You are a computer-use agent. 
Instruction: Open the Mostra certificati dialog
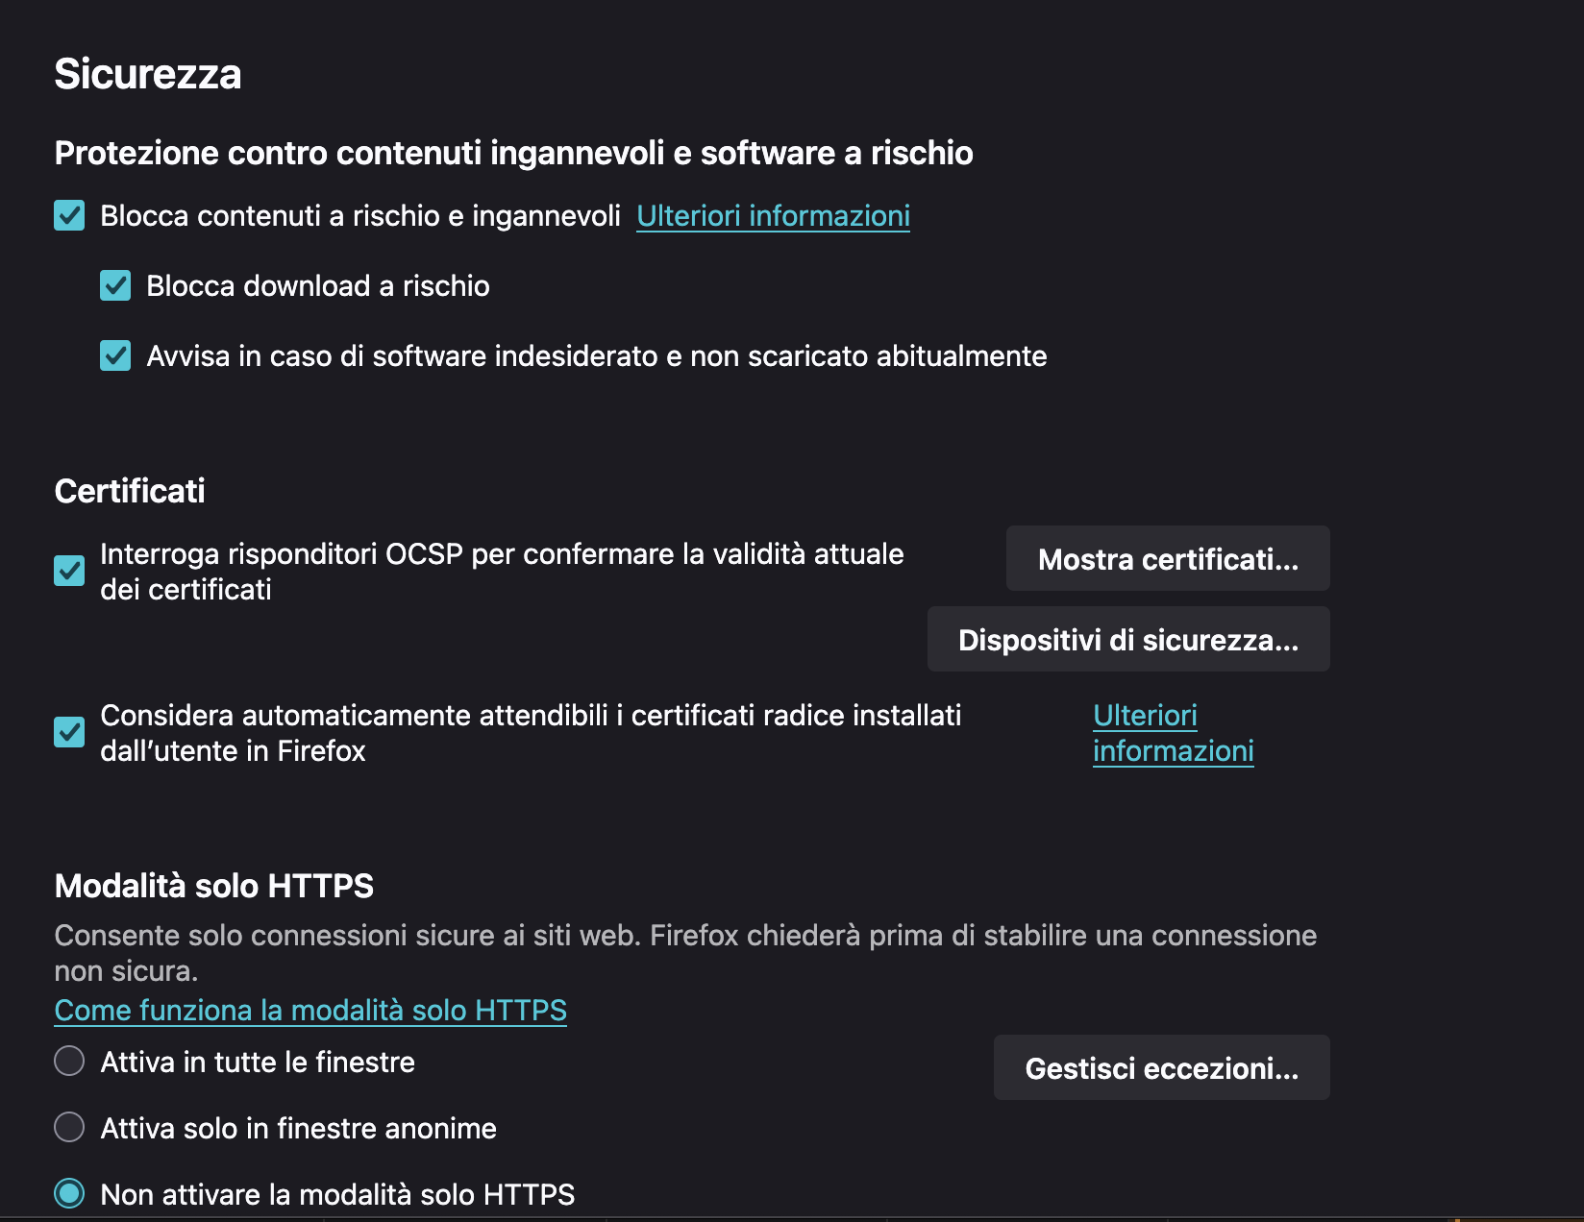click(1168, 558)
